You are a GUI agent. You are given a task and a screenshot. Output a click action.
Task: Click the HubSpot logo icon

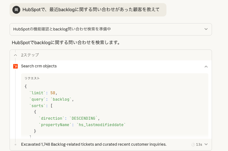[x=15, y=66]
